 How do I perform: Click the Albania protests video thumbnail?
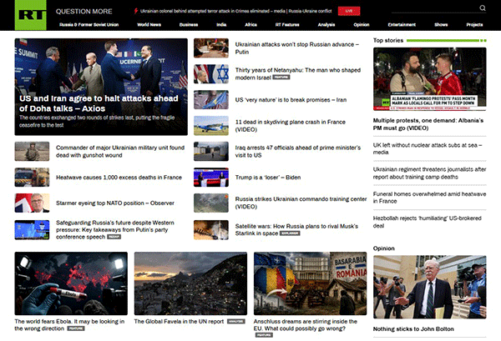pos(430,79)
